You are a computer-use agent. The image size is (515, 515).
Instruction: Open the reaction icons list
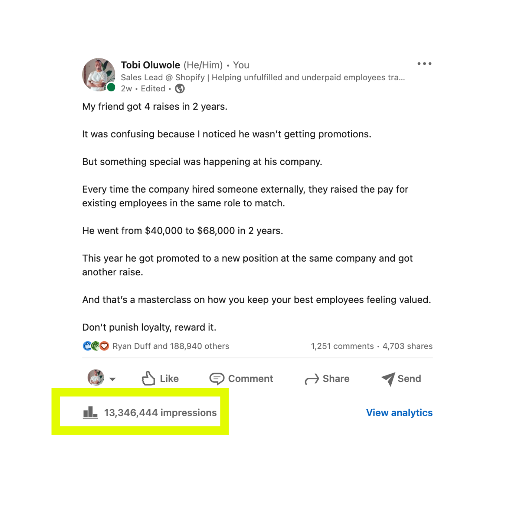(96, 346)
